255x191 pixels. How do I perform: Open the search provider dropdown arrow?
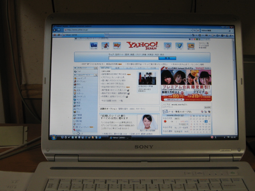(232, 31)
